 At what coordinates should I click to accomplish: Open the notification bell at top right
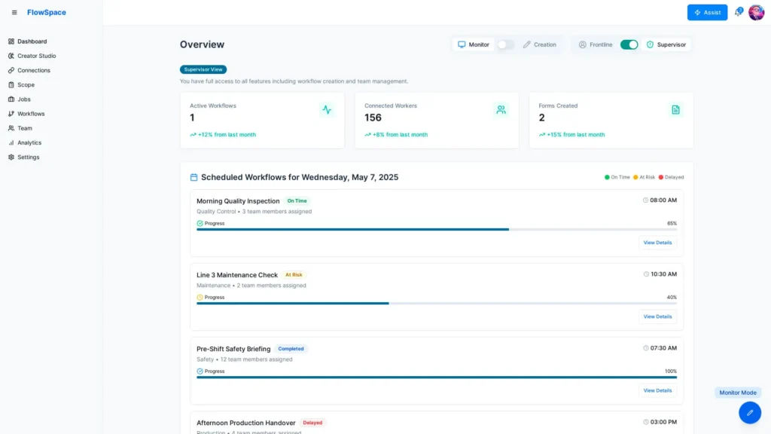[x=739, y=12]
